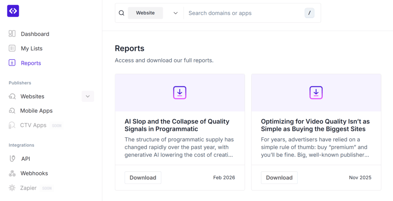Click the Video Quality report description text
Image resolution: width=393 pixels, height=201 pixels.
point(315,147)
